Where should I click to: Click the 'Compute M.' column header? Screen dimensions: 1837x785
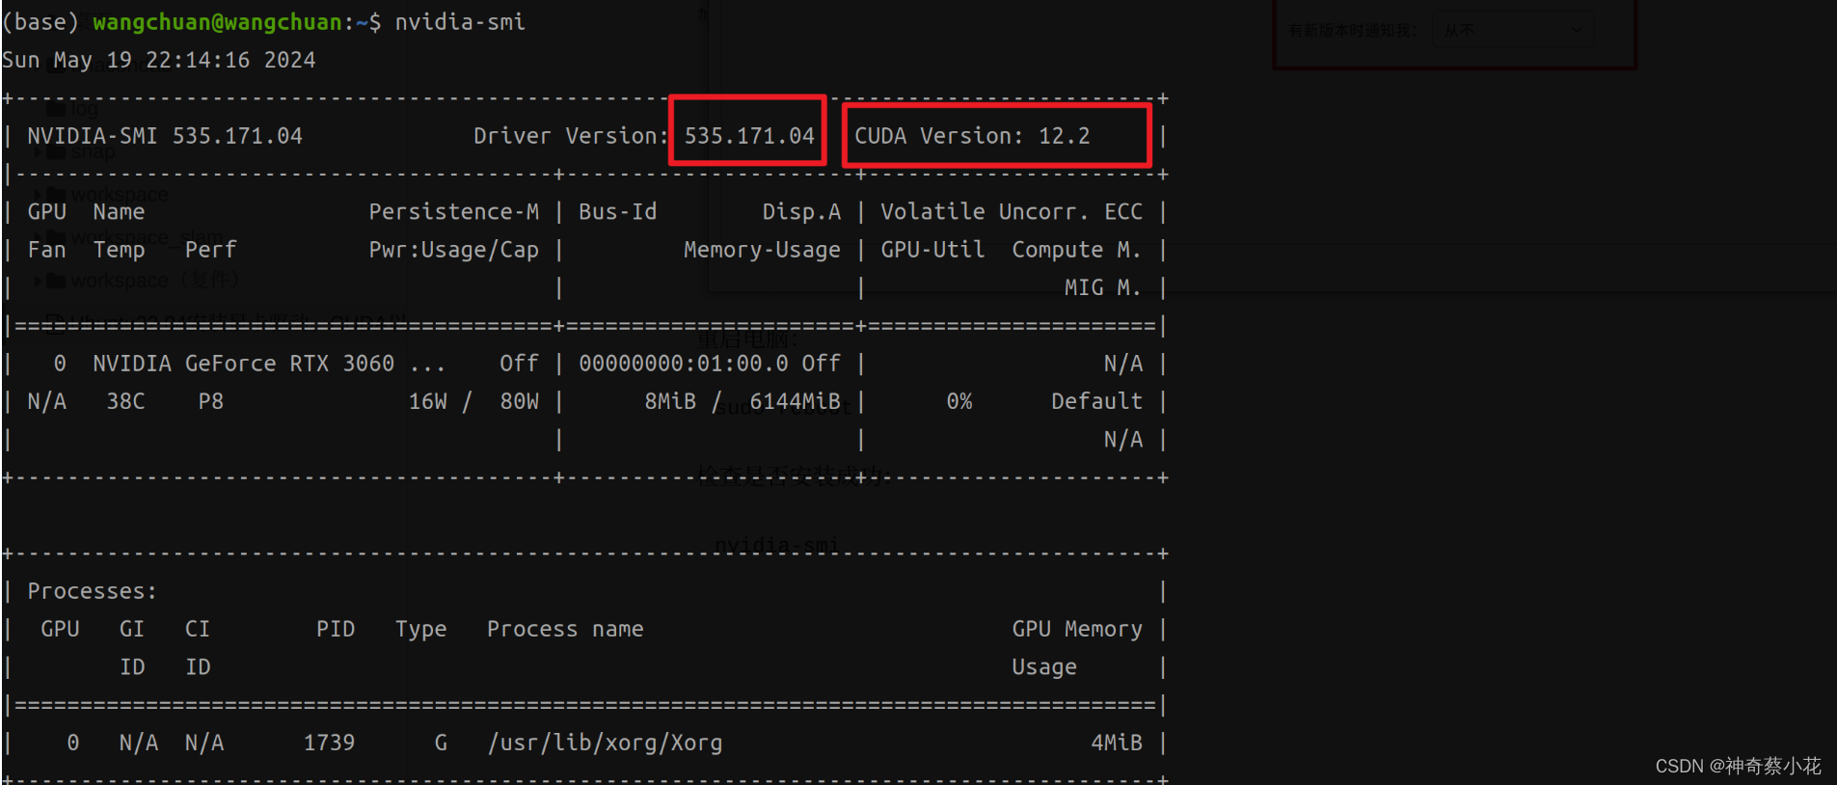coord(1077,250)
